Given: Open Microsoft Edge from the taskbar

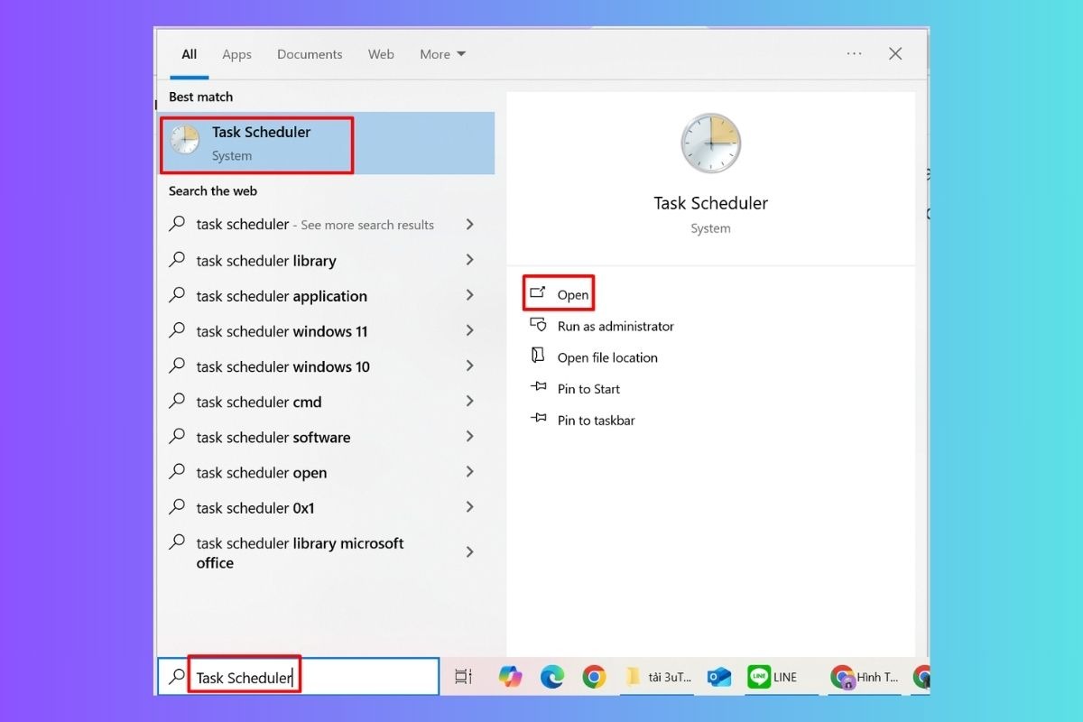Looking at the screenshot, I should (x=552, y=676).
